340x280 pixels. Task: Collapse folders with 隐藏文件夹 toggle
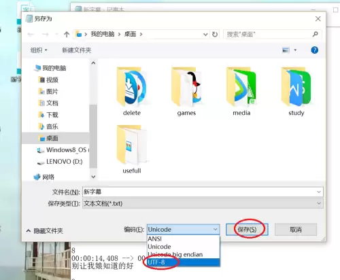pos(45,231)
